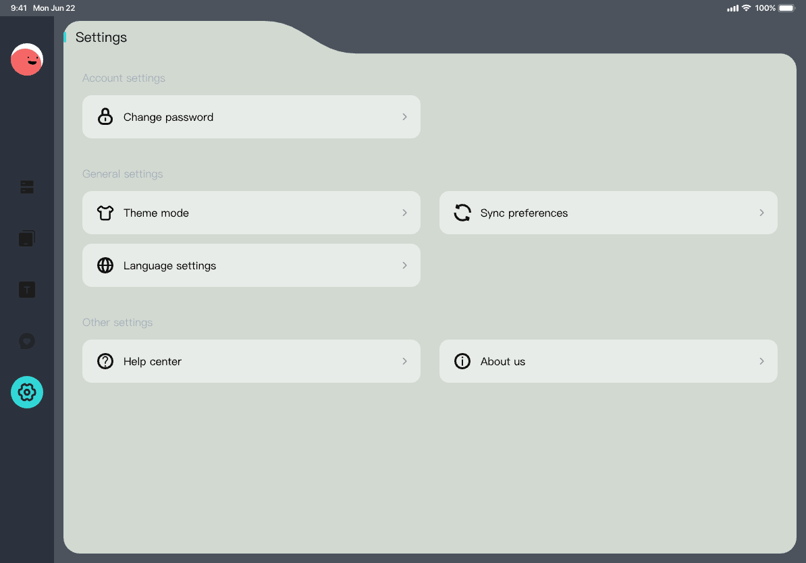The width and height of the screenshot is (806, 563).
Task: Open the Help center row
Action: pos(251,361)
